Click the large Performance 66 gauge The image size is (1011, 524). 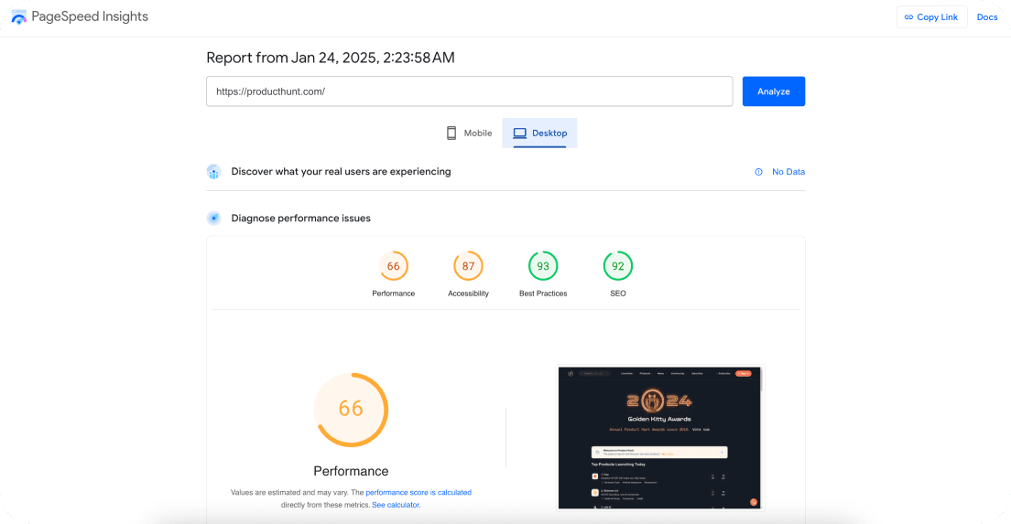click(x=351, y=410)
